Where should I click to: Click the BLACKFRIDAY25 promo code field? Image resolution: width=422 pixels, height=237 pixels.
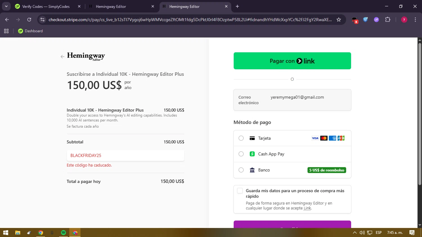(125, 155)
